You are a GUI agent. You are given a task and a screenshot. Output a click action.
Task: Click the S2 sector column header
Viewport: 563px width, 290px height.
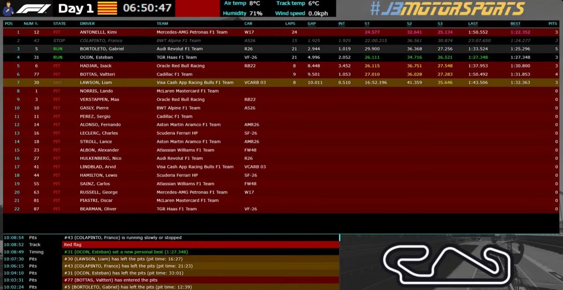point(410,23)
